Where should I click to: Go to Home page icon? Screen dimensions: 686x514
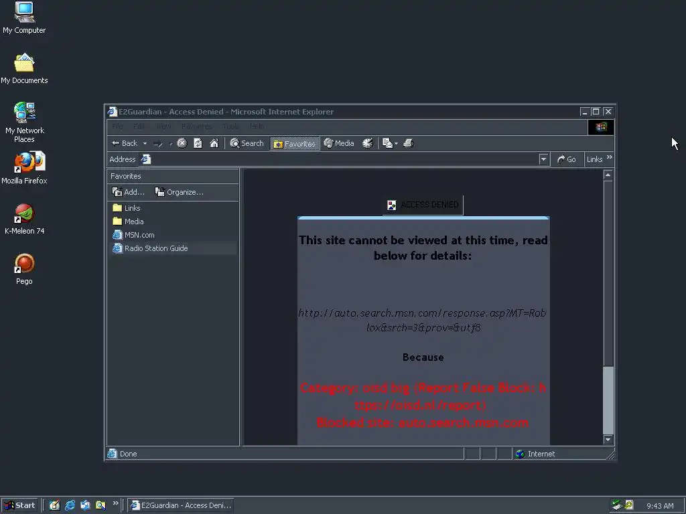(214, 143)
